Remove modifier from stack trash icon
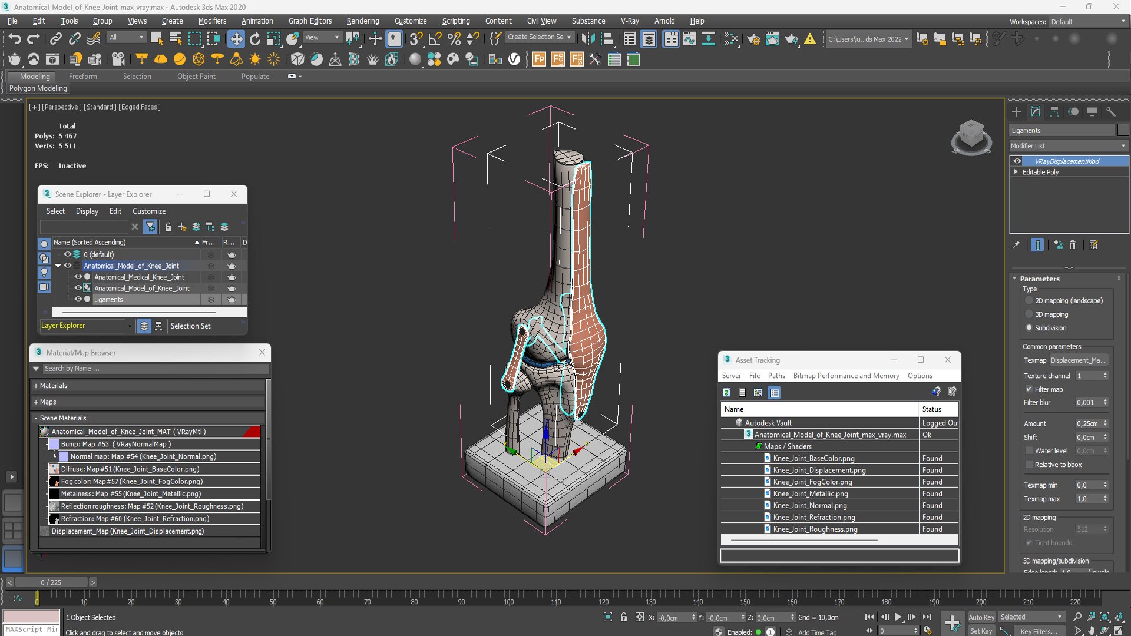The height and width of the screenshot is (636, 1131). 1073,245
